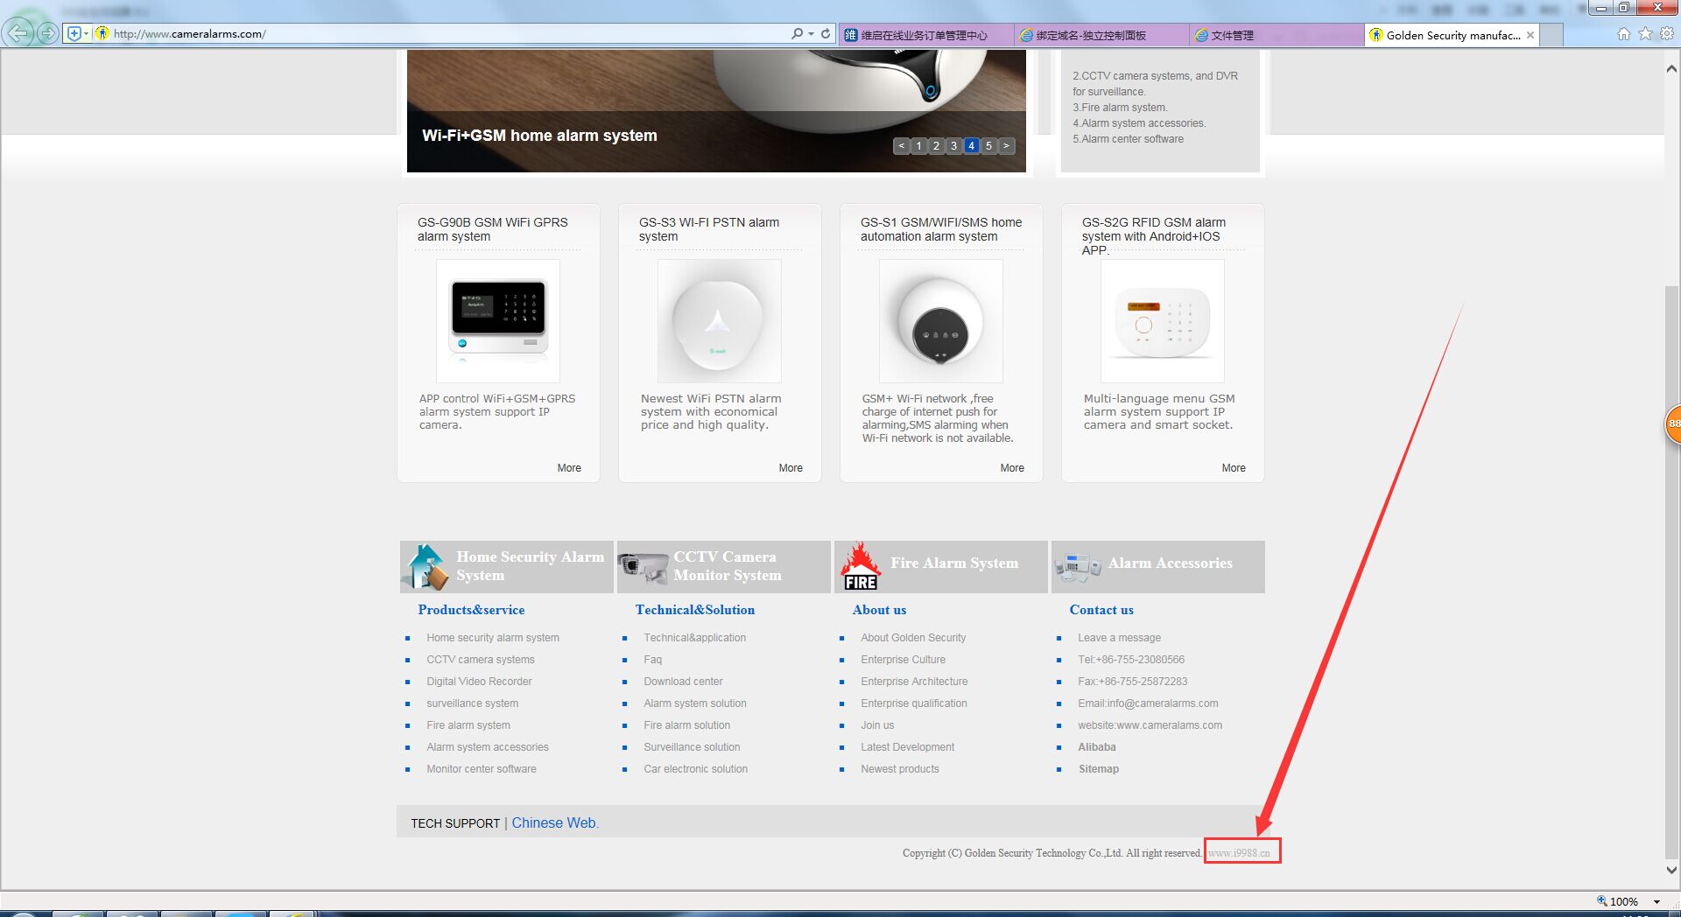Viewport: 1681px width, 917px height.
Task: Open the Faq link
Action: click(x=653, y=660)
